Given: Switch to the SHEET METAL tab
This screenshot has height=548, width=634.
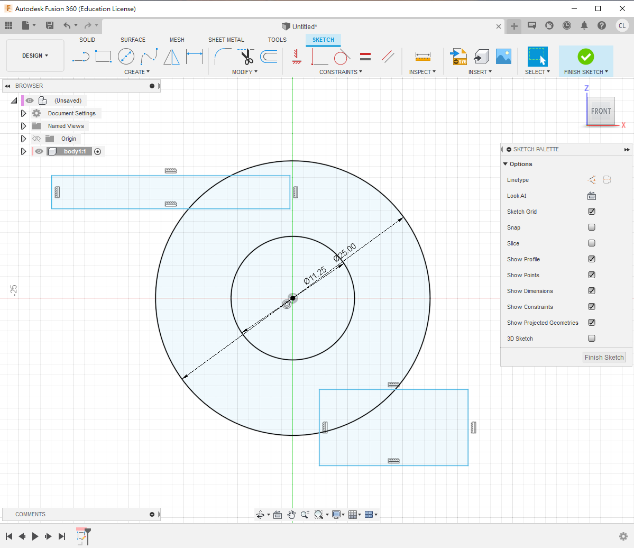Looking at the screenshot, I should pyautogui.click(x=226, y=40).
